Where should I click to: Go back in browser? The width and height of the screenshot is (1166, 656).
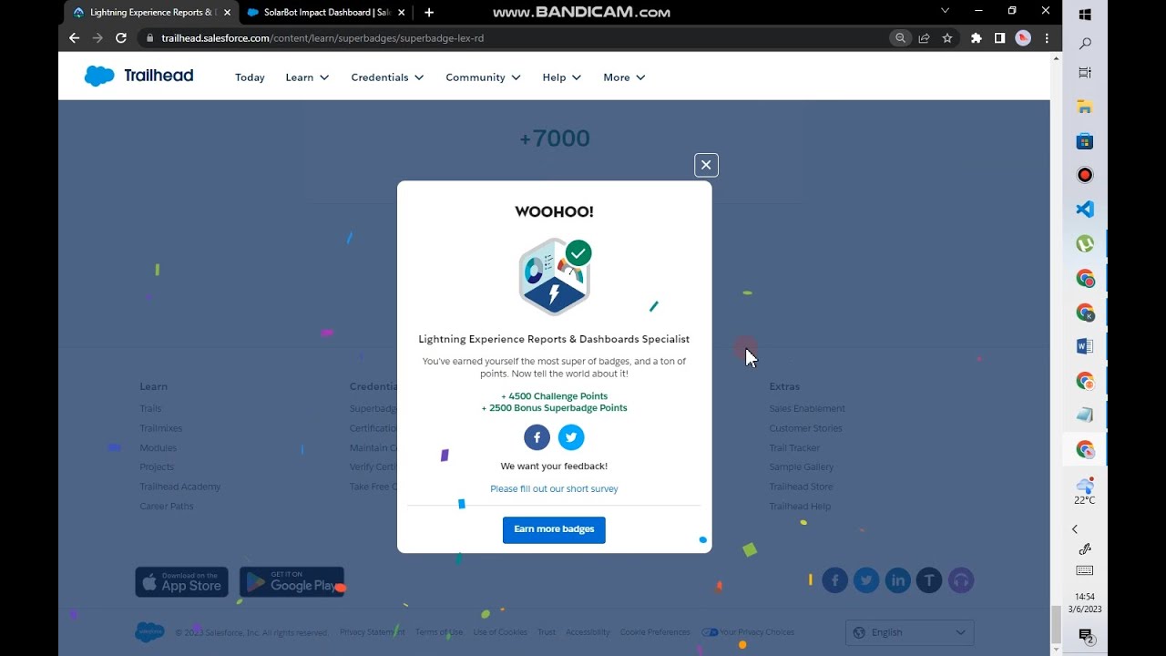pyautogui.click(x=75, y=38)
